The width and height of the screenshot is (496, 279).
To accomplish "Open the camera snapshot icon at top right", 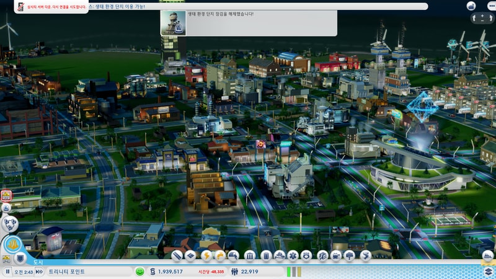I will point(471,6).
